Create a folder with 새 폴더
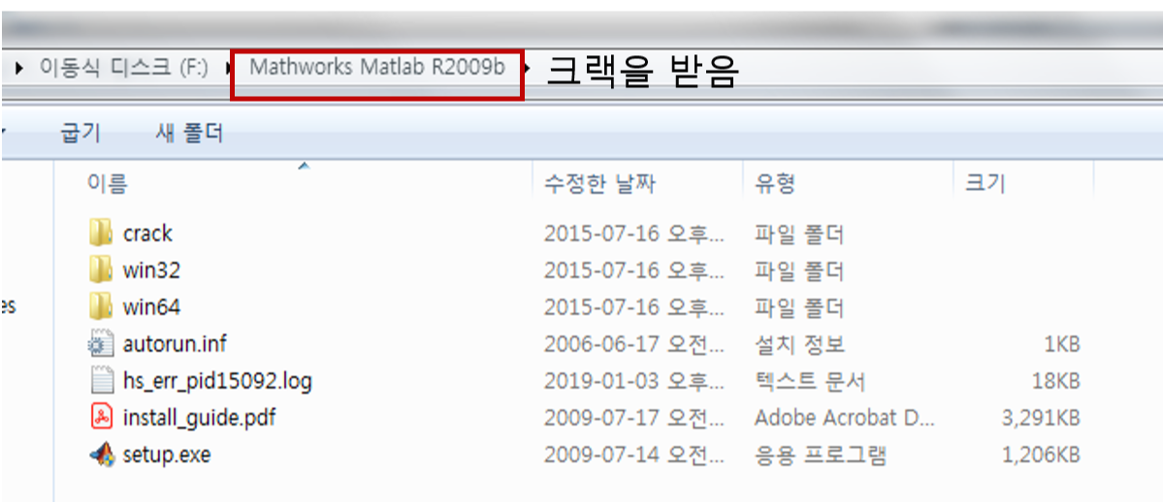The width and height of the screenshot is (1163, 502). click(189, 134)
